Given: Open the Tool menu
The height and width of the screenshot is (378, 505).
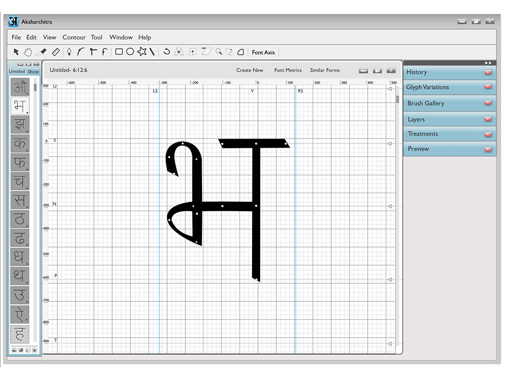Looking at the screenshot, I should click(96, 37).
